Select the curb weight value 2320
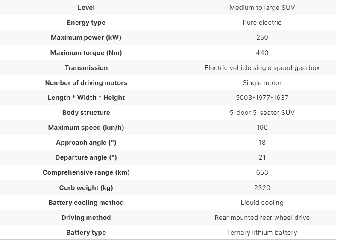337x242 pixels. 262,188
